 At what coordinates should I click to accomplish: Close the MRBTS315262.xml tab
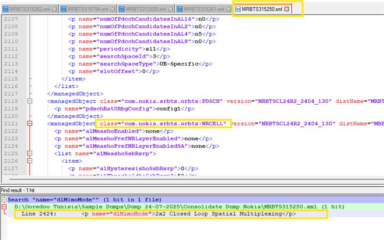[53, 9]
